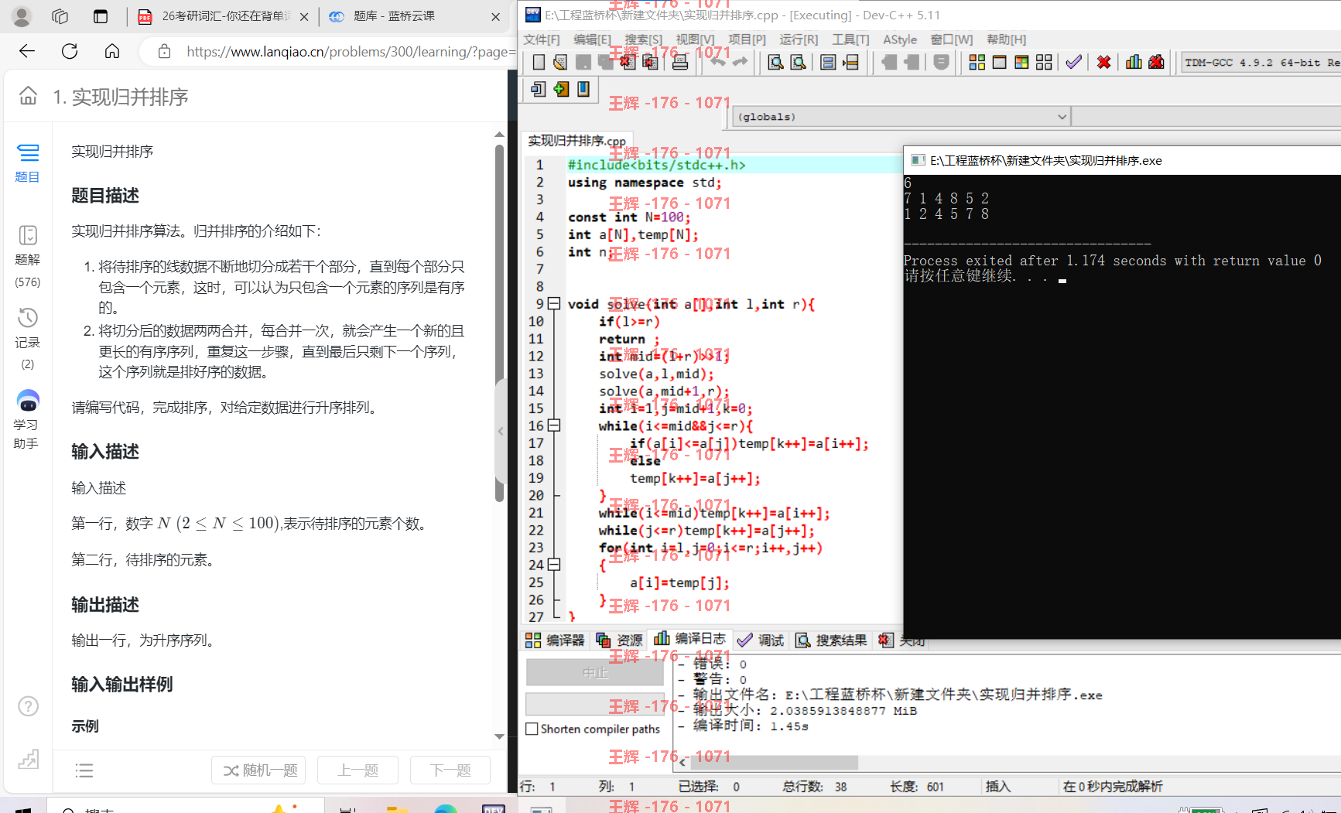Switch to the 26考研词汇 PDF browser tab
1341x813 pixels.
click(x=222, y=16)
